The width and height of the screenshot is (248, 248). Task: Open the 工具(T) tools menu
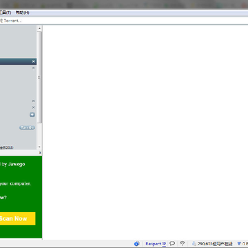click(x=6, y=12)
